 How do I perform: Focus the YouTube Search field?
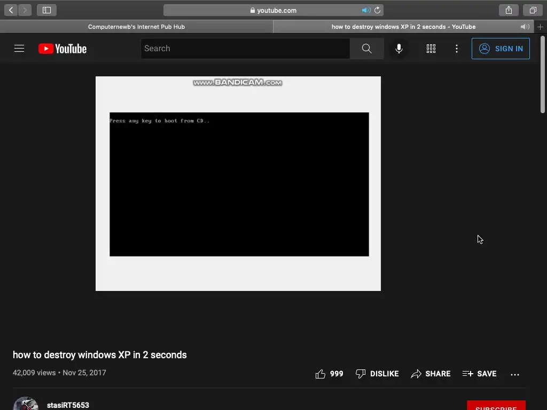(x=245, y=49)
